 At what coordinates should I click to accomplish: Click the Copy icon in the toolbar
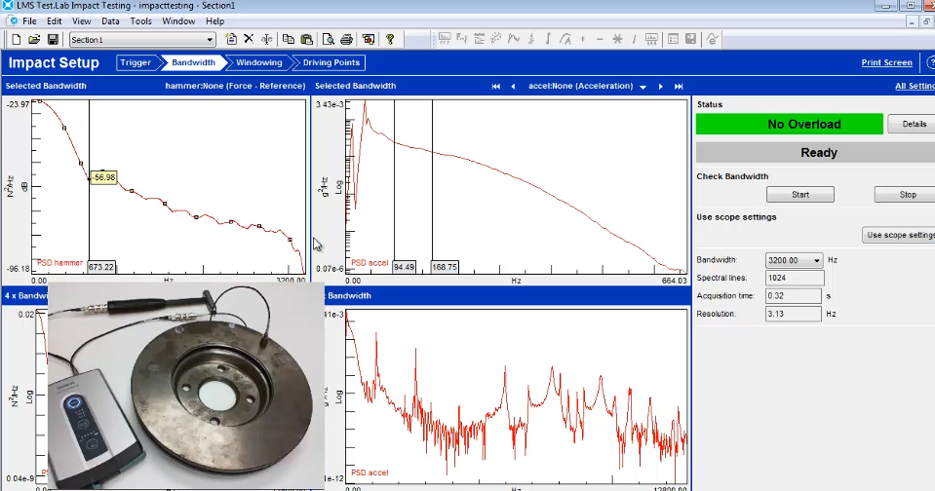pyautogui.click(x=289, y=40)
